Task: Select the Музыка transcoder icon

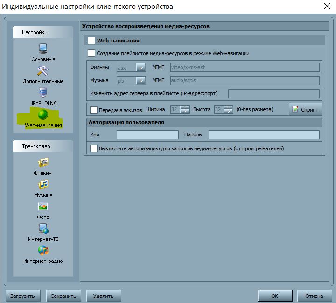Action: [x=43, y=184]
